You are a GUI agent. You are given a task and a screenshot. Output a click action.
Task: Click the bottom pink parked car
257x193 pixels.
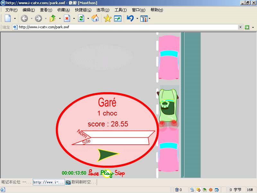(168, 149)
